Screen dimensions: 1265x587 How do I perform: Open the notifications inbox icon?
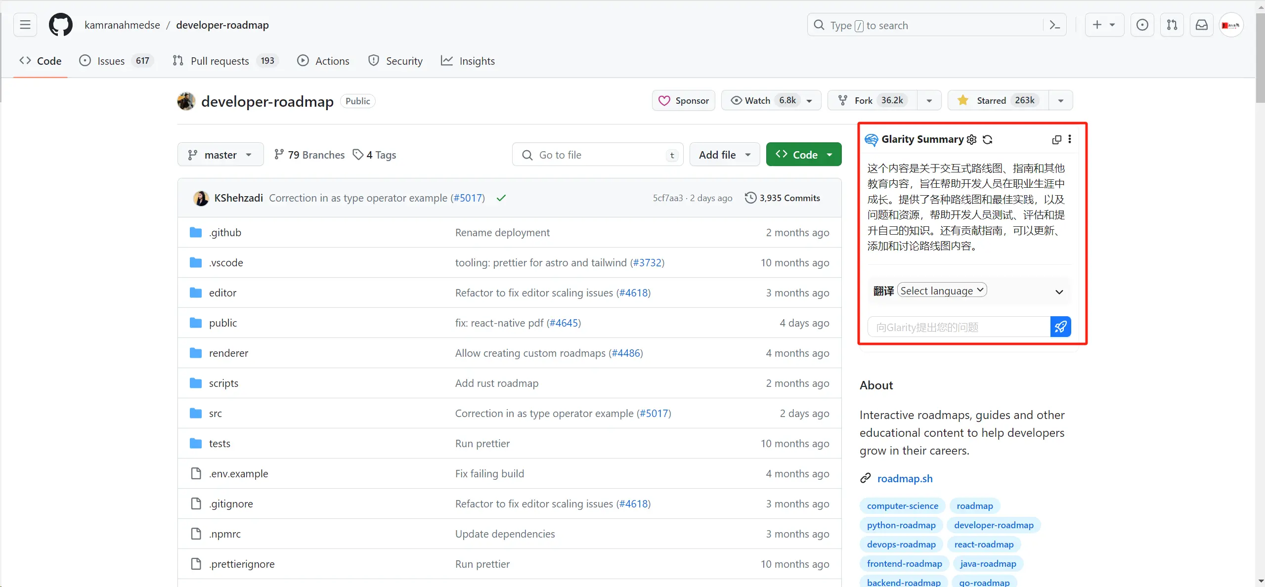(1201, 24)
